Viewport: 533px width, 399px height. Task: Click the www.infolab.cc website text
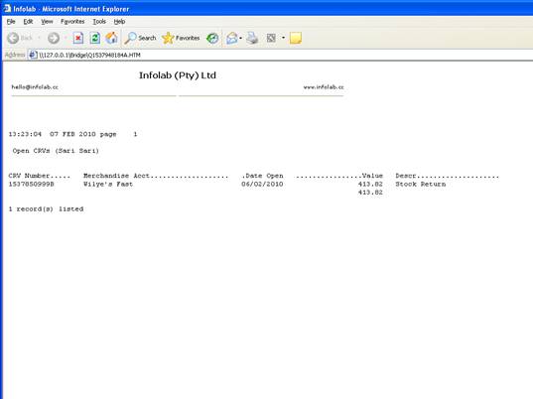click(324, 87)
